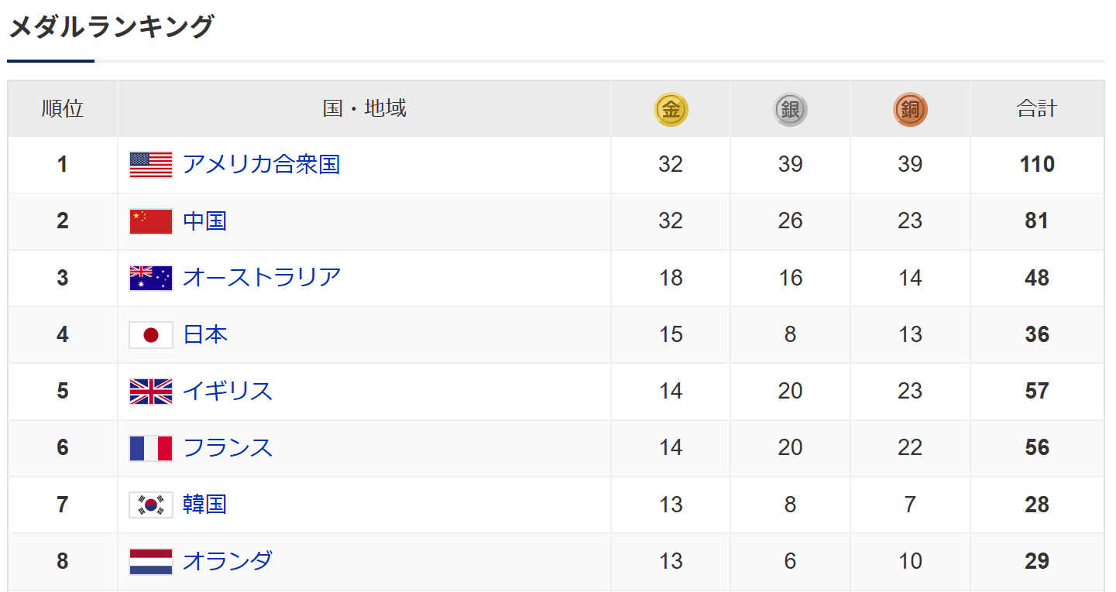Image resolution: width=1116 pixels, height=592 pixels.
Task: Click the Japan flag icon
Action: pos(151,334)
